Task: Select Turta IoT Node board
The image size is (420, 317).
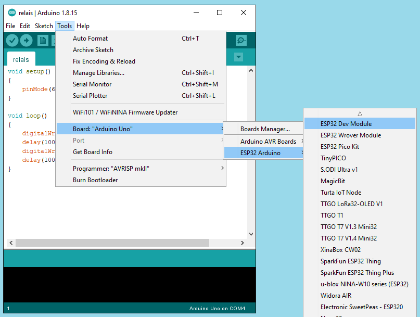Action: (360, 193)
